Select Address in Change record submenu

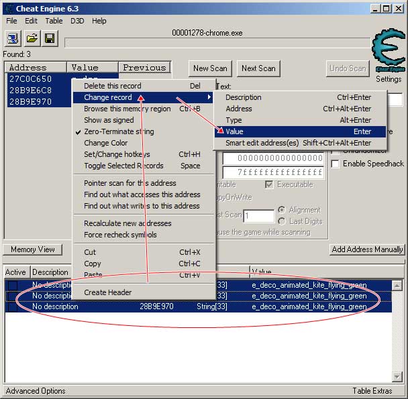coord(300,109)
